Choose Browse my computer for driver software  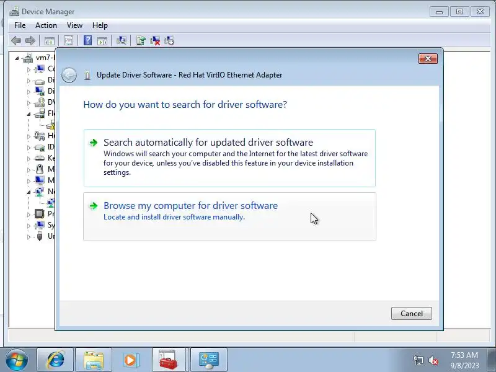click(x=229, y=216)
